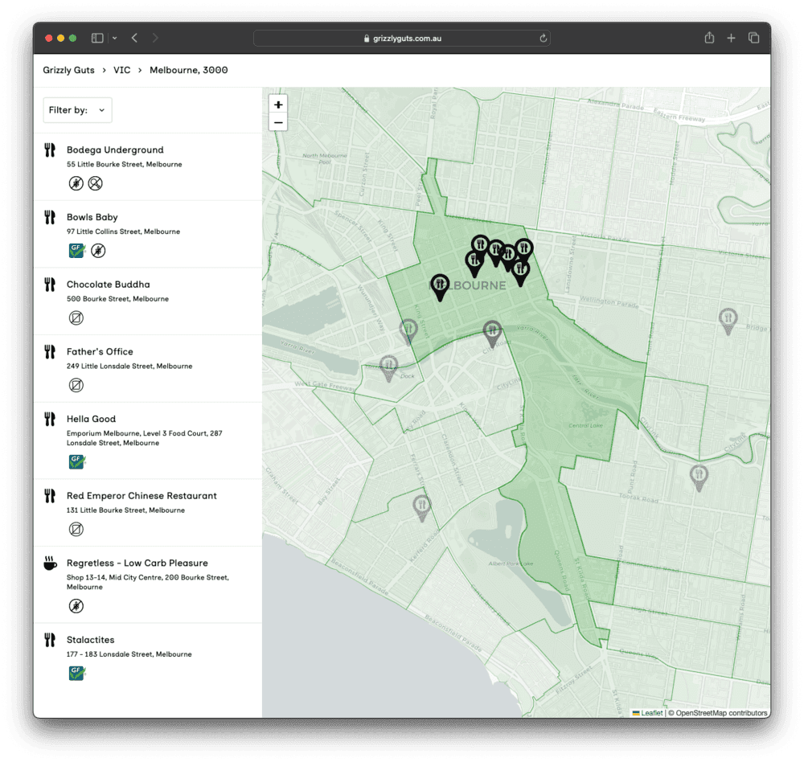The image size is (804, 762).
Task: Click the Safari share icon
Action: point(709,38)
